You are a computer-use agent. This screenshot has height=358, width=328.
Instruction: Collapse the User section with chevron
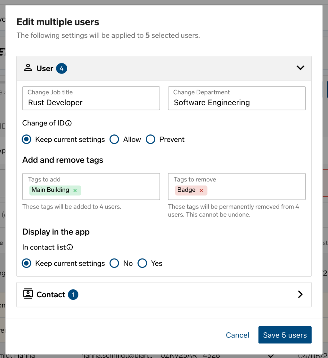point(300,68)
